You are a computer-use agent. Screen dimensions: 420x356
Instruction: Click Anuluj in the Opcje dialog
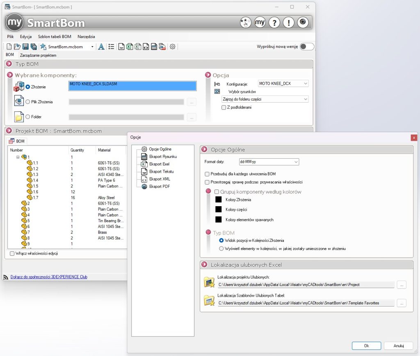coord(399,346)
